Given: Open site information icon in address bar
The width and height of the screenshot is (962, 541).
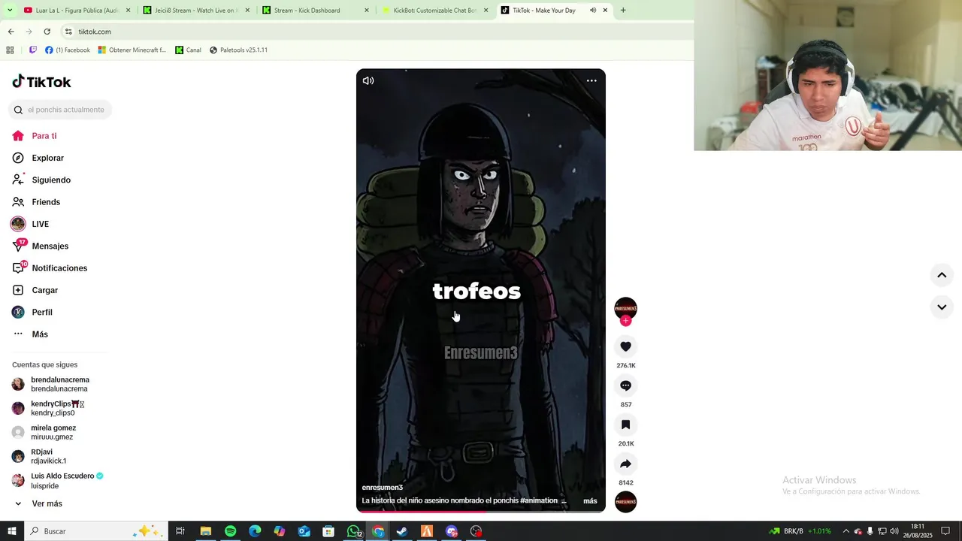Looking at the screenshot, I should 68,32.
